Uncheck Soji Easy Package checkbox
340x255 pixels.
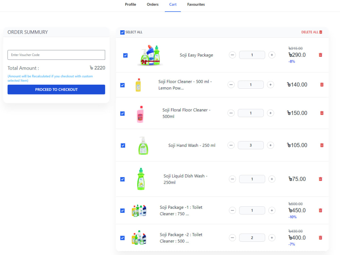pyautogui.click(x=125, y=55)
